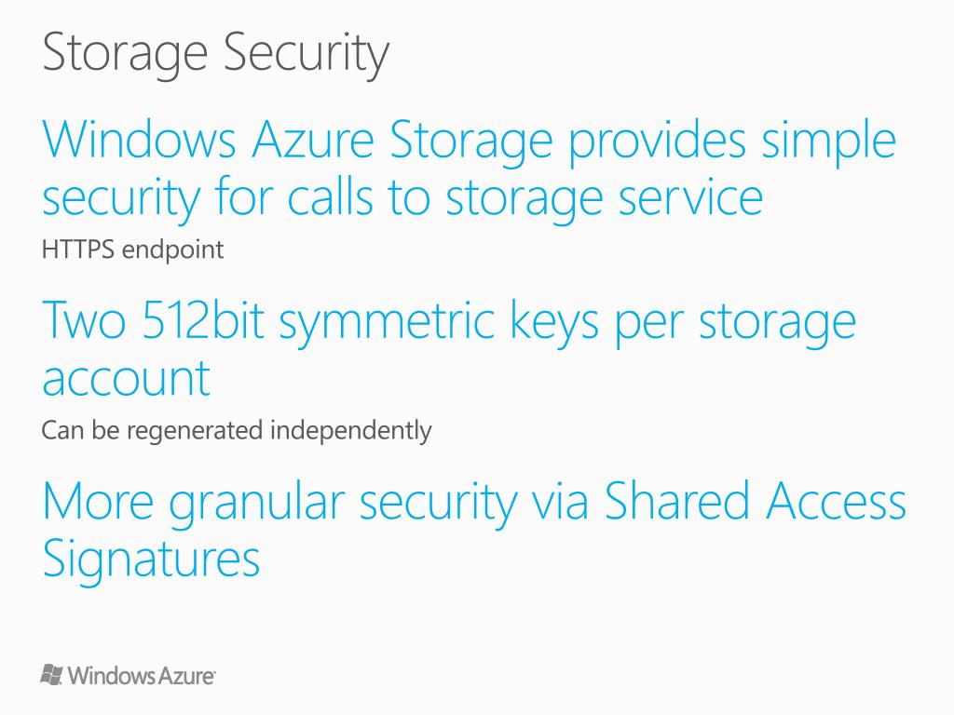Click the word More in third heading
The width and height of the screenshot is (954, 715).
click(x=98, y=501)
